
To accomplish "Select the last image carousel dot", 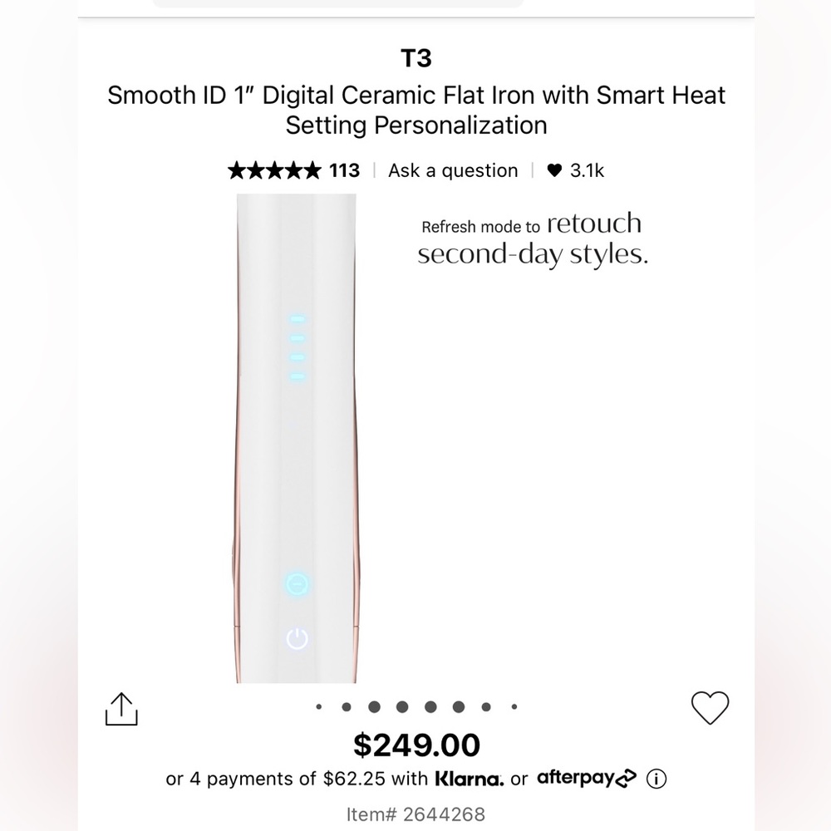I will tap(514, 707).
